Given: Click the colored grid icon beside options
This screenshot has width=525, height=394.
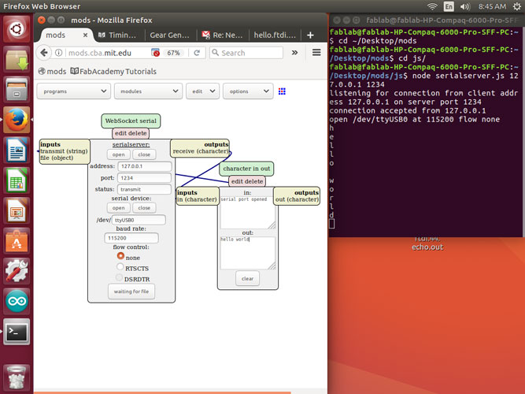Looking at the screenshot, I should [x=282, y=91].
